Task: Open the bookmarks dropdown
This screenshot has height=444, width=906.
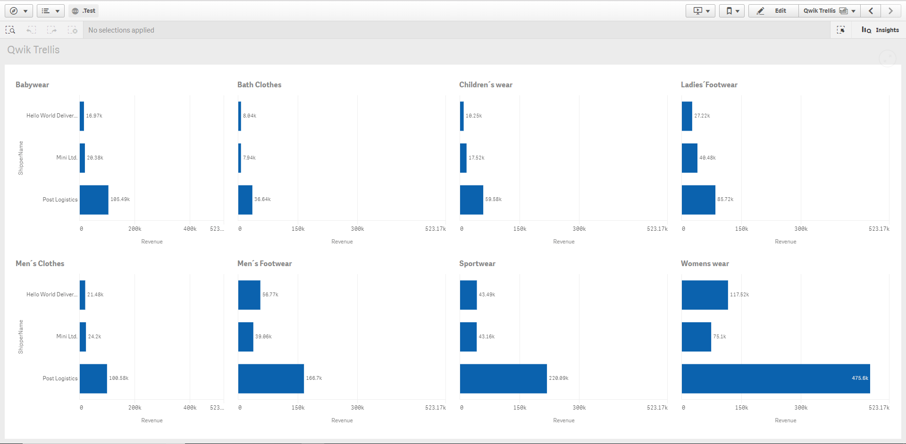Action: [x=732, y=10]
